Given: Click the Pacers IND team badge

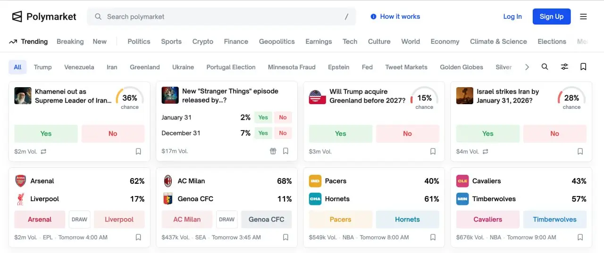Looking at the screenshot, I should pyautogui.click(x=315, y=181).
